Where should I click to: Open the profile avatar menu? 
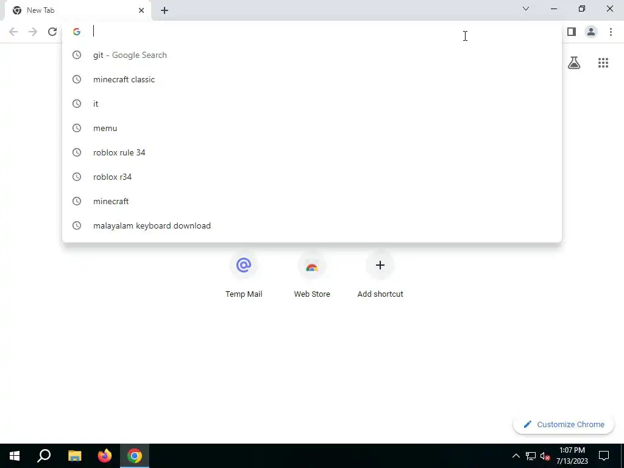pos(591,32)
